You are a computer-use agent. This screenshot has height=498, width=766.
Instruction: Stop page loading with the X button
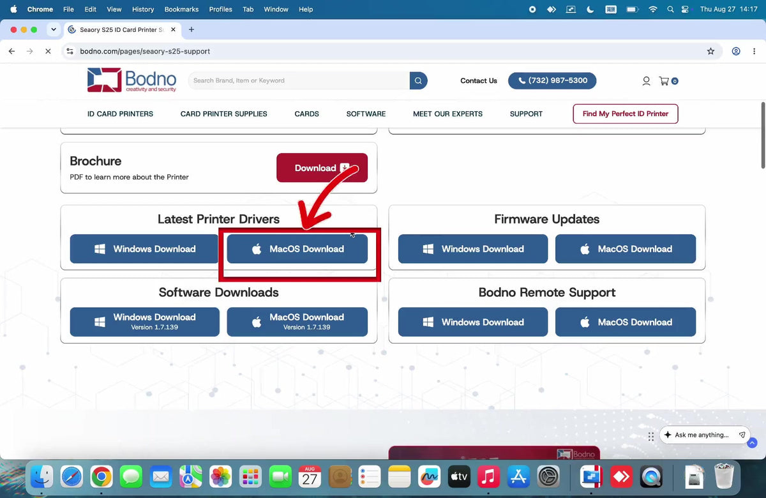pos(48,51)
